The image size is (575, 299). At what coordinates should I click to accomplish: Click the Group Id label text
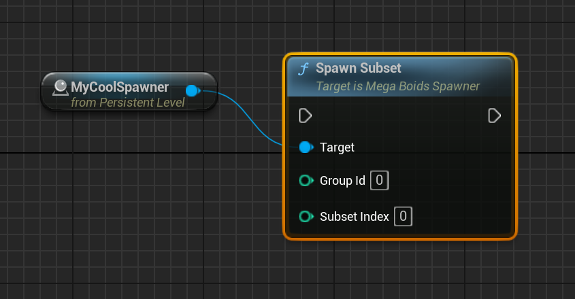tap(342, 181)
